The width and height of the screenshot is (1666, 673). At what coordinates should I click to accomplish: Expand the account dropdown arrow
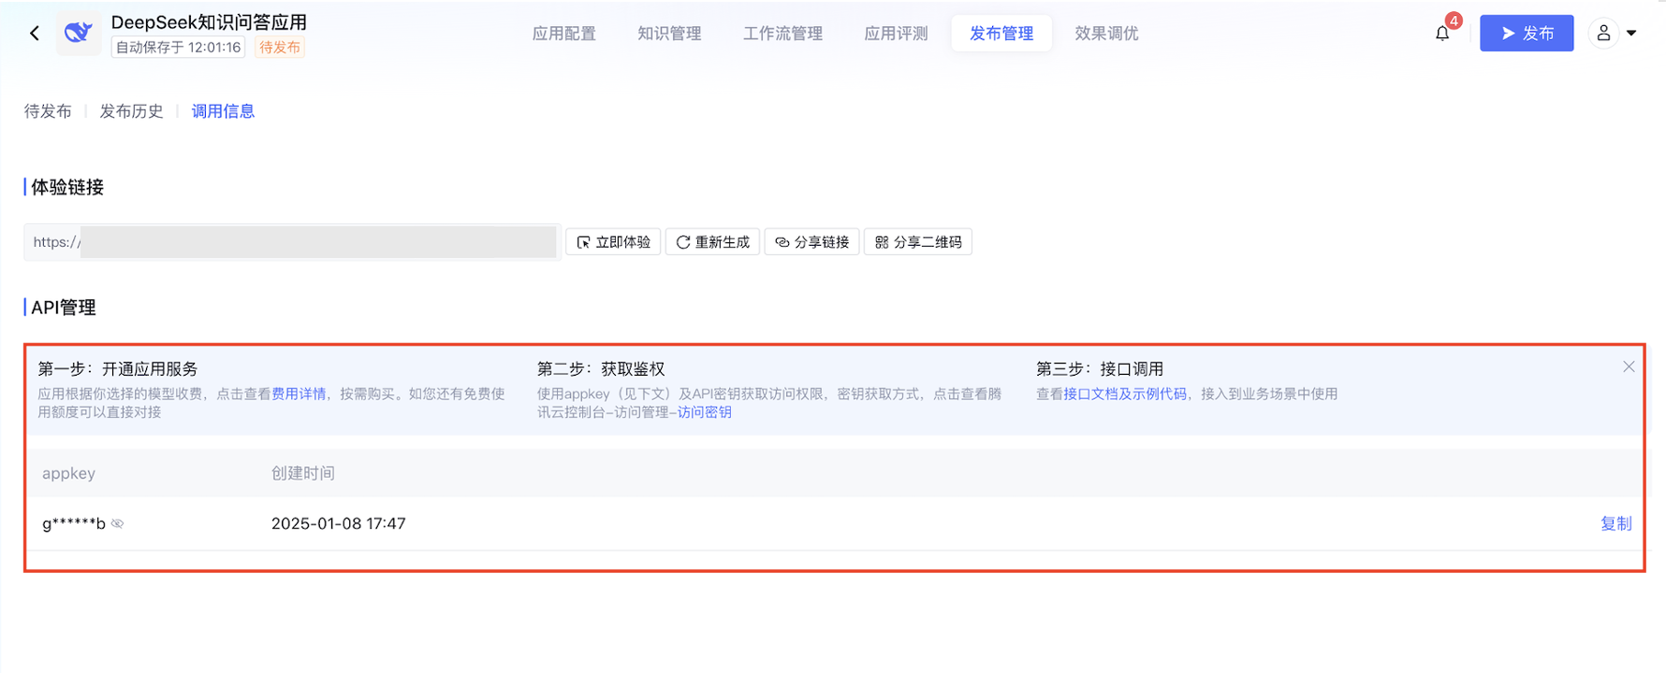[x=1631, y=34]
